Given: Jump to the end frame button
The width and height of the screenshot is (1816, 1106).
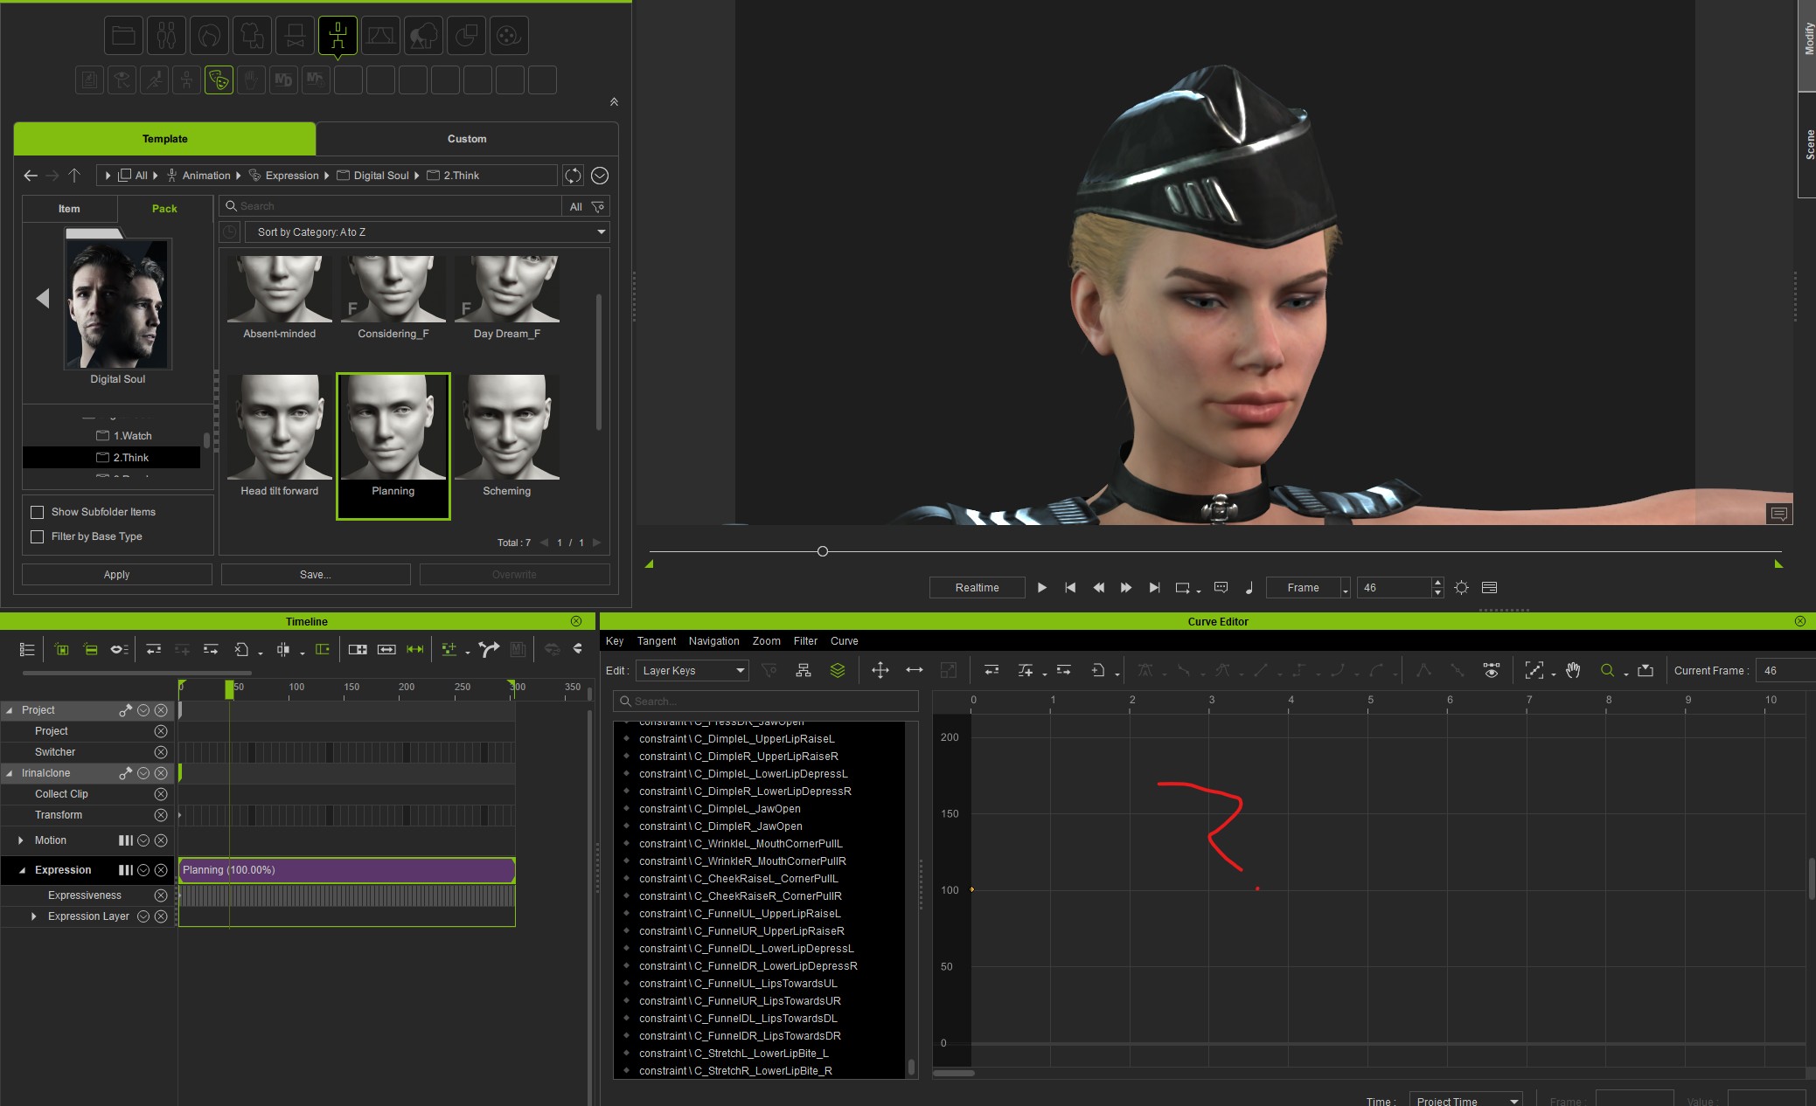Looking at the screenshot, I should (x=1154, y=588).
